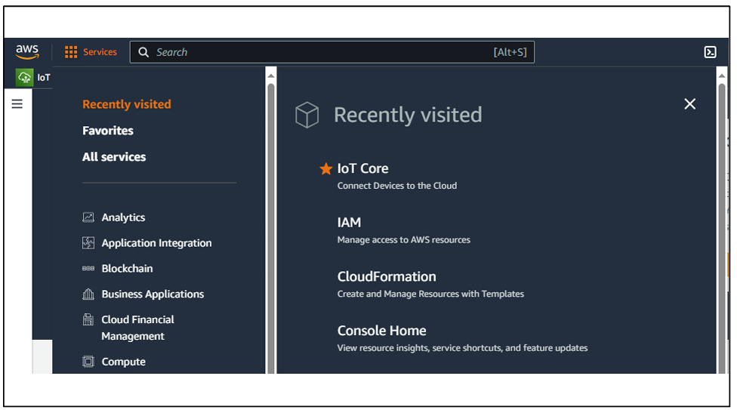Screen dimensions: 737x410
Task: Open Console Home
Action: (381, 331)
